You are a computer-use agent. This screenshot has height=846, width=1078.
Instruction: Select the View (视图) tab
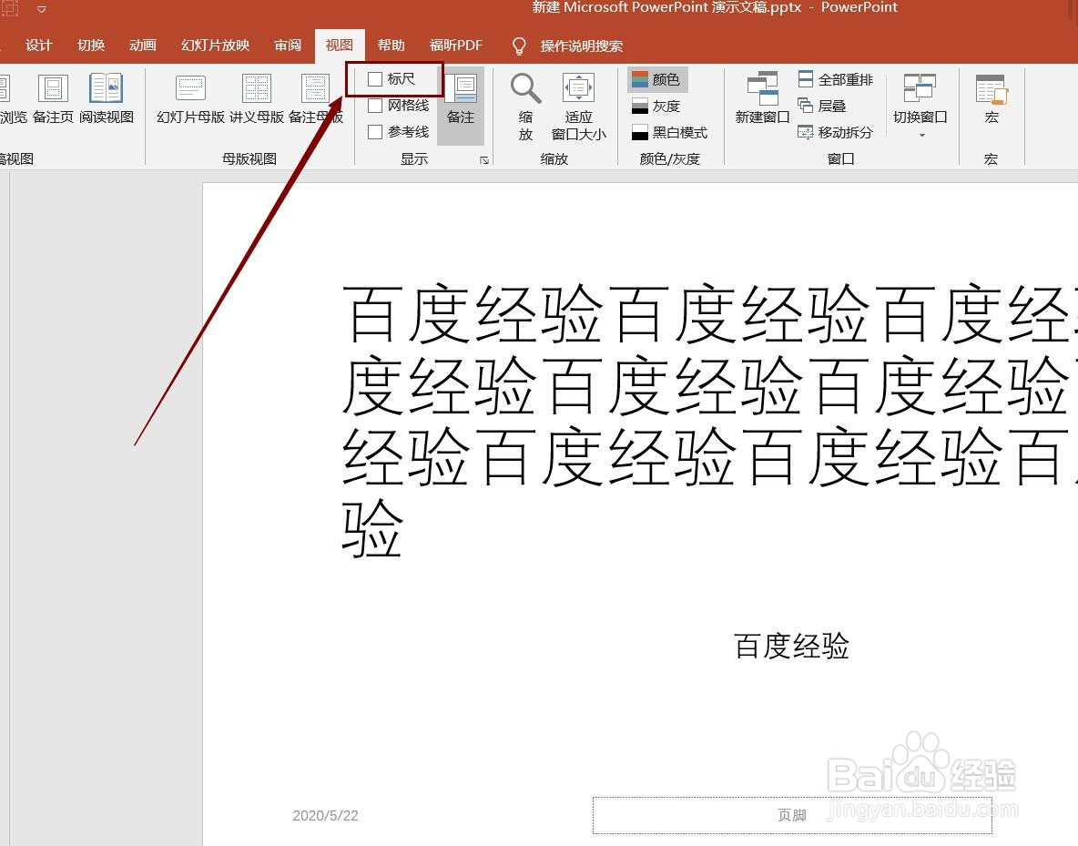pos(339,46)
